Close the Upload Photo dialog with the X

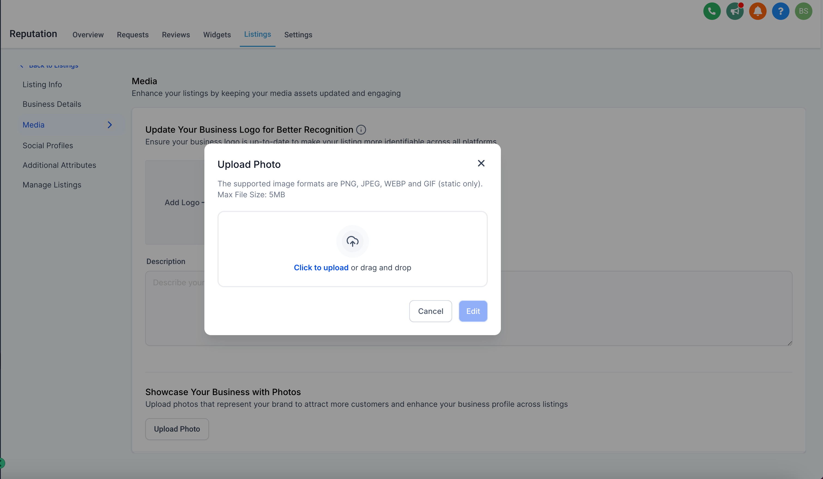[x=481, y=163]
